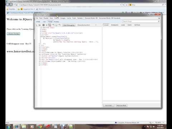Open Cache menu in Developer Tools
The width and height of the screenshot is (172, 129).
pos(69,18)
